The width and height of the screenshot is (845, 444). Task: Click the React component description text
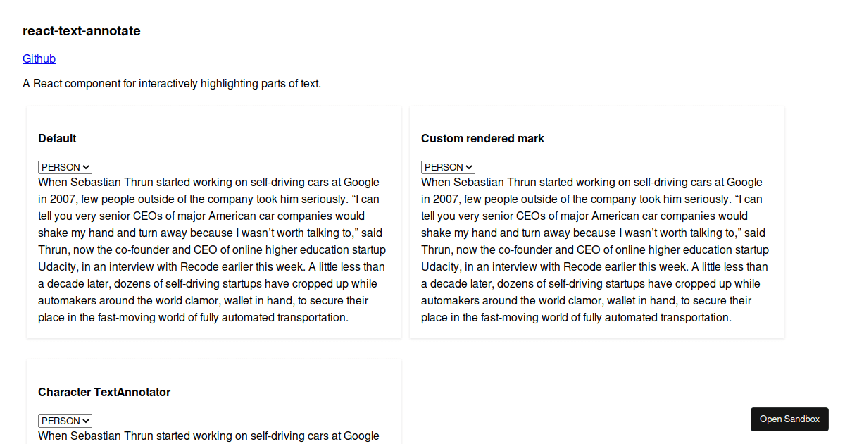click(172, 84)
